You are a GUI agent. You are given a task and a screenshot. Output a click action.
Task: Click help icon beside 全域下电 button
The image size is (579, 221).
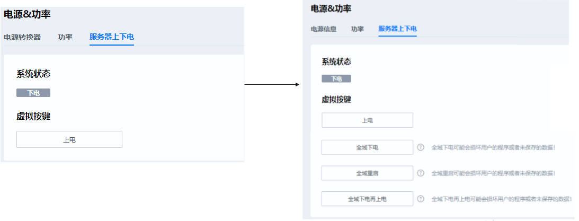(421, 147)
